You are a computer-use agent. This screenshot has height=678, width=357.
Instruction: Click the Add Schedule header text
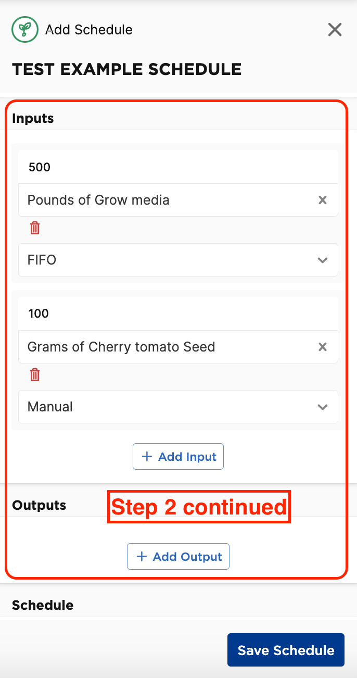point(89,30)
